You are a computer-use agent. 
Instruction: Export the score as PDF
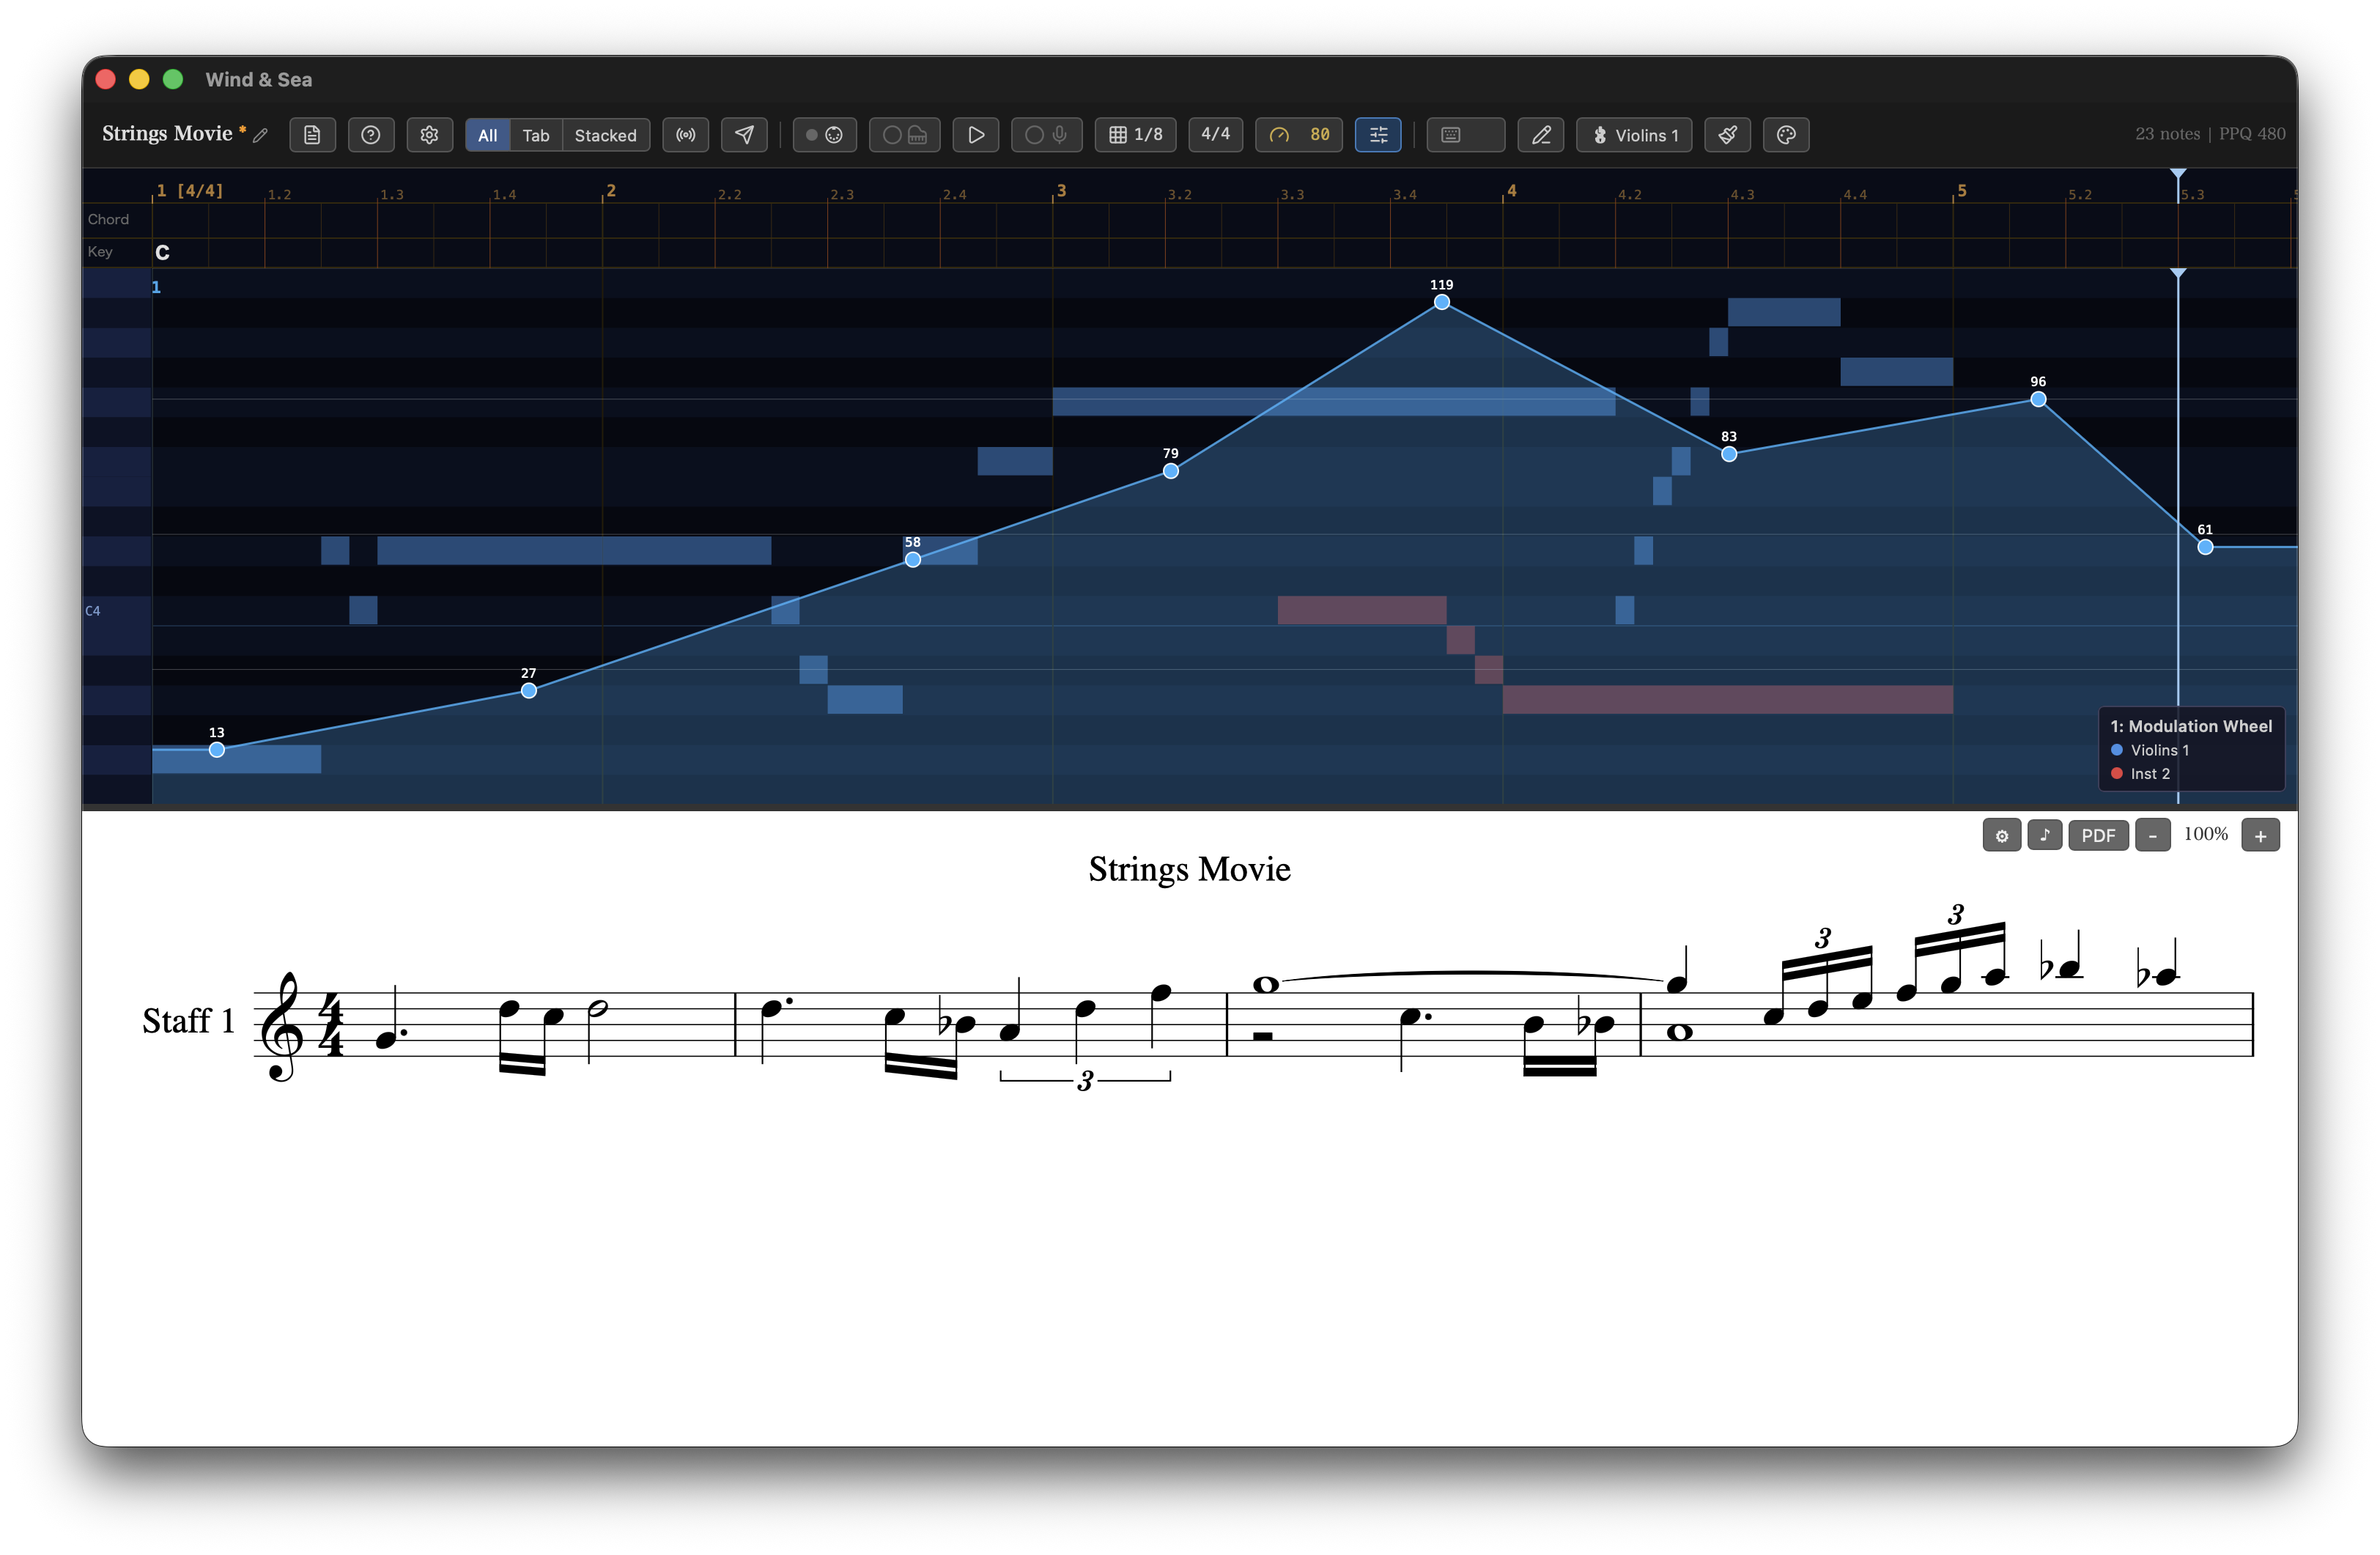2099,835
